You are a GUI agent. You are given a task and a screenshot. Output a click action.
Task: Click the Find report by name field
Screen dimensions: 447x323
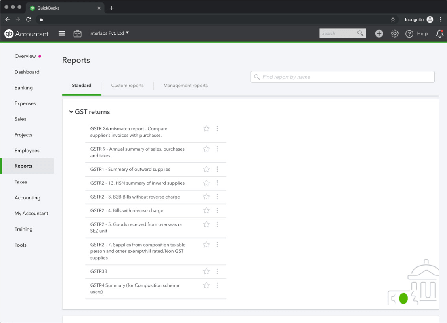[343, 77]
